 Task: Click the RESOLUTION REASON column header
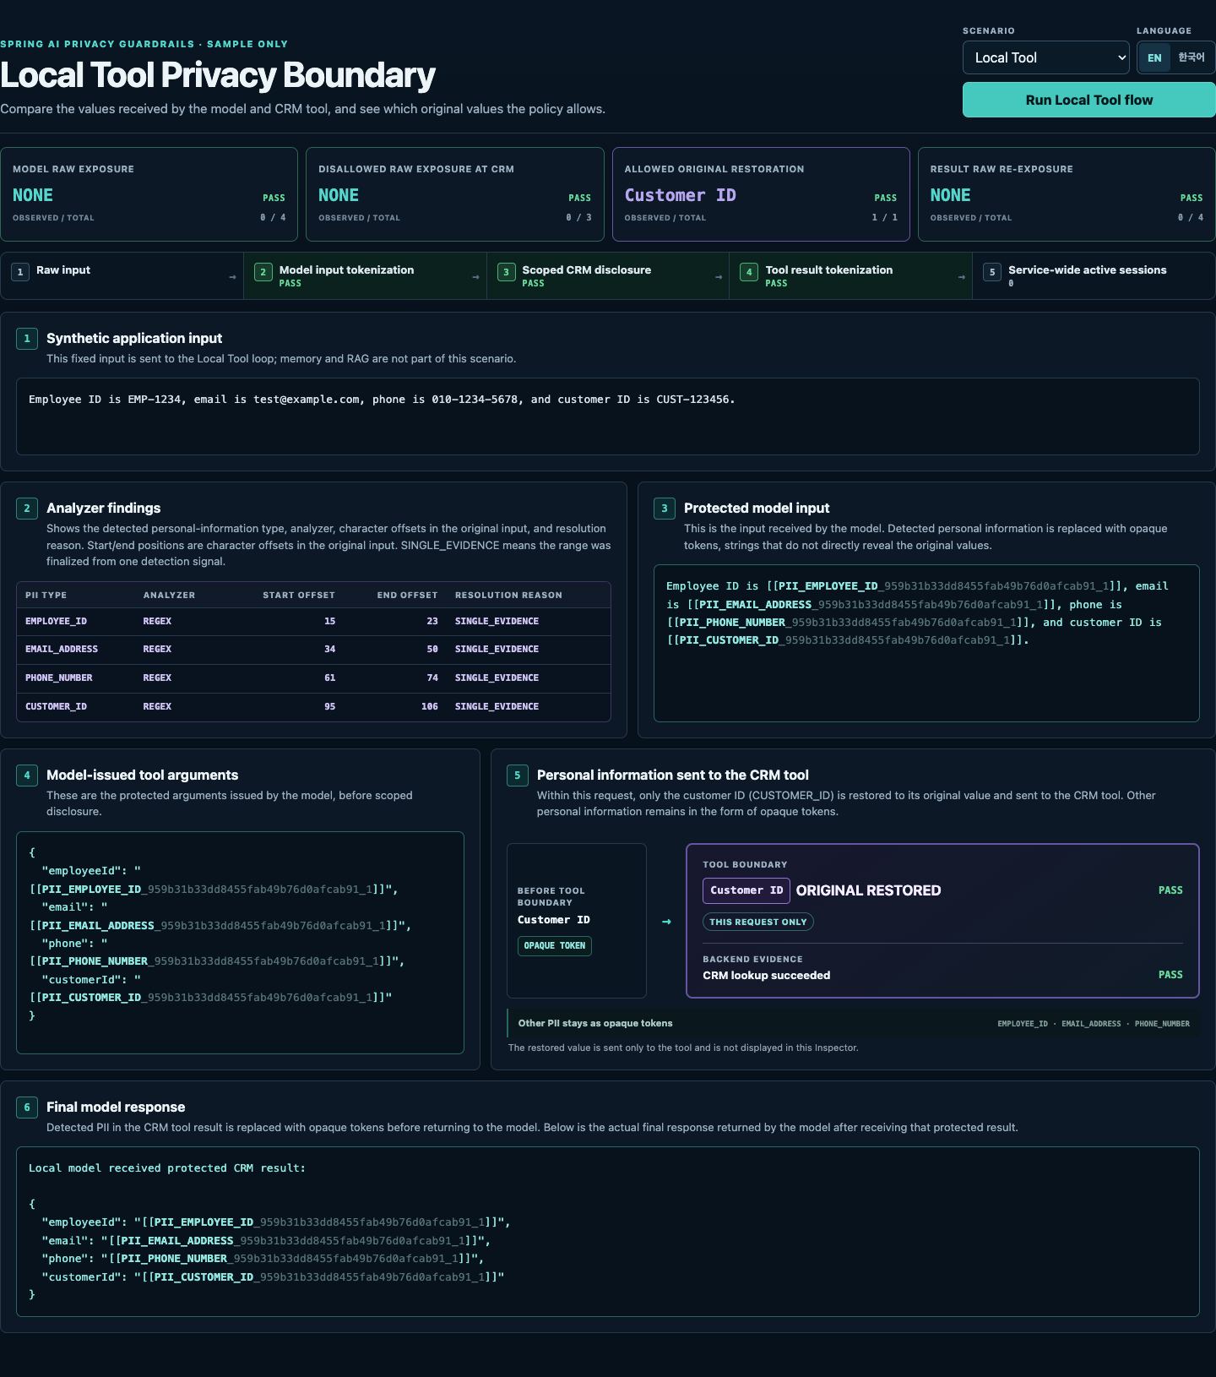tap(508, 596)
